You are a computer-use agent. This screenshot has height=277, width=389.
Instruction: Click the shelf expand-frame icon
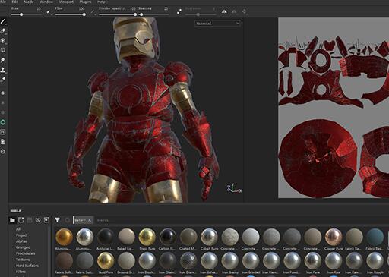point(21,220)
